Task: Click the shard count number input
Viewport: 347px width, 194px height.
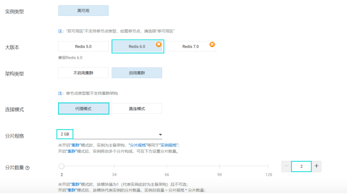Action: click(x=301, y=166)
